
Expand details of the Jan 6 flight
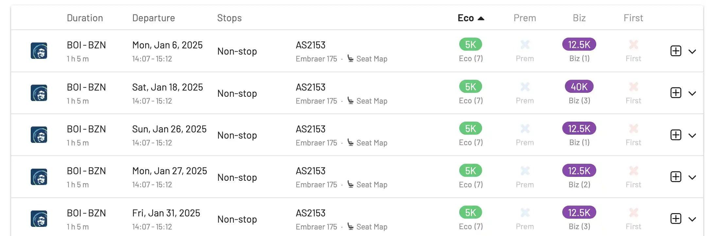692,51
